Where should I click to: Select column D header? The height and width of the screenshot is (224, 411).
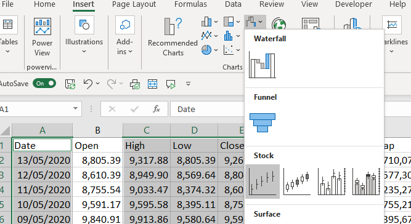[194, 130]
